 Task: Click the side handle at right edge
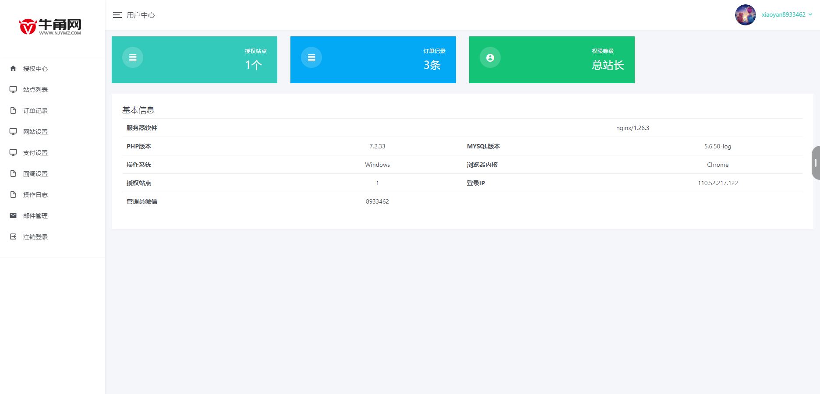coord(816,163)
